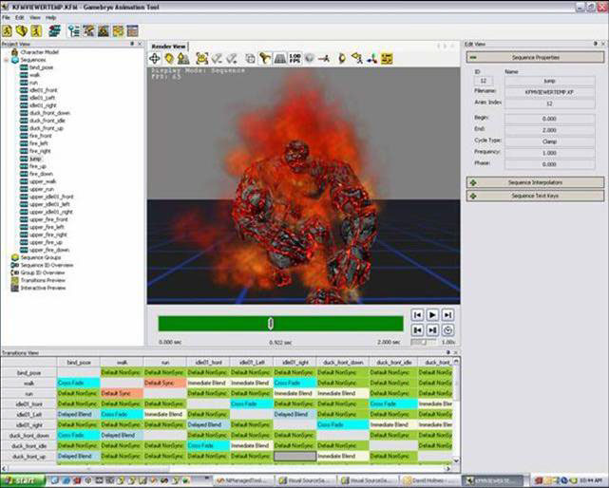The image size is (609, 488).
Task: Toggle the yellow bone display icon
Action: click(x=265, y=59)
